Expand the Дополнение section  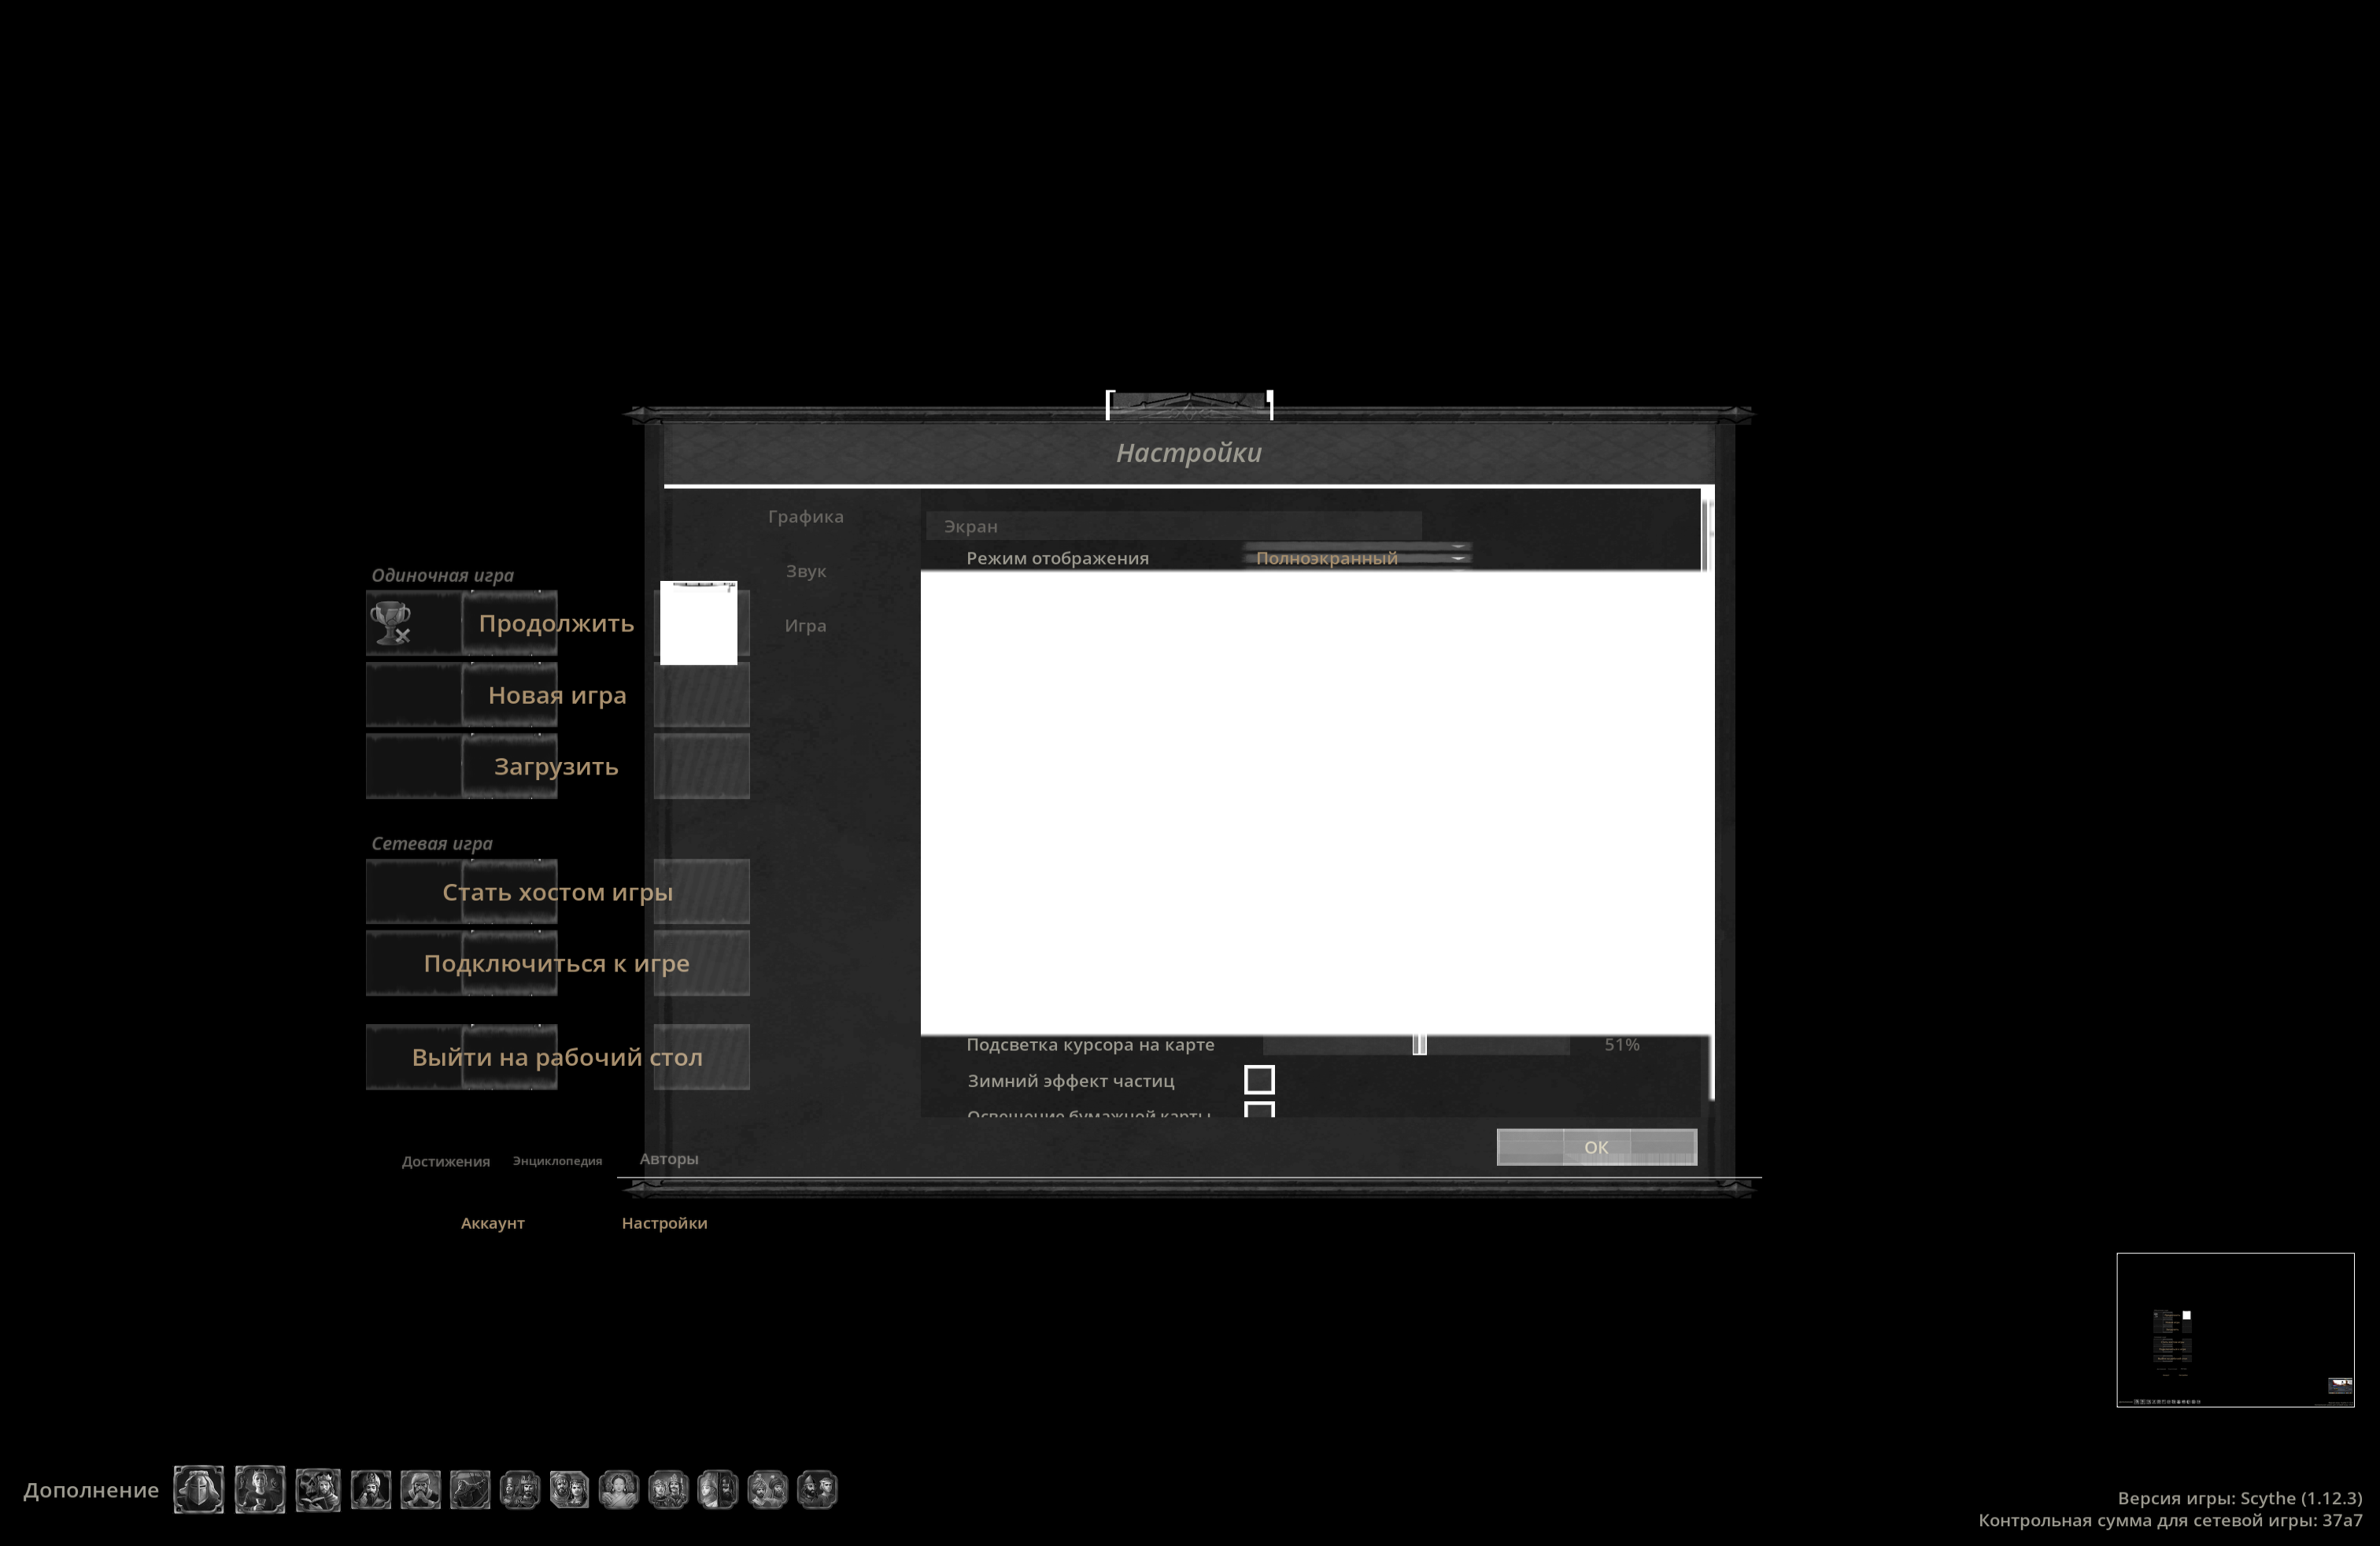coord(90,1490)
